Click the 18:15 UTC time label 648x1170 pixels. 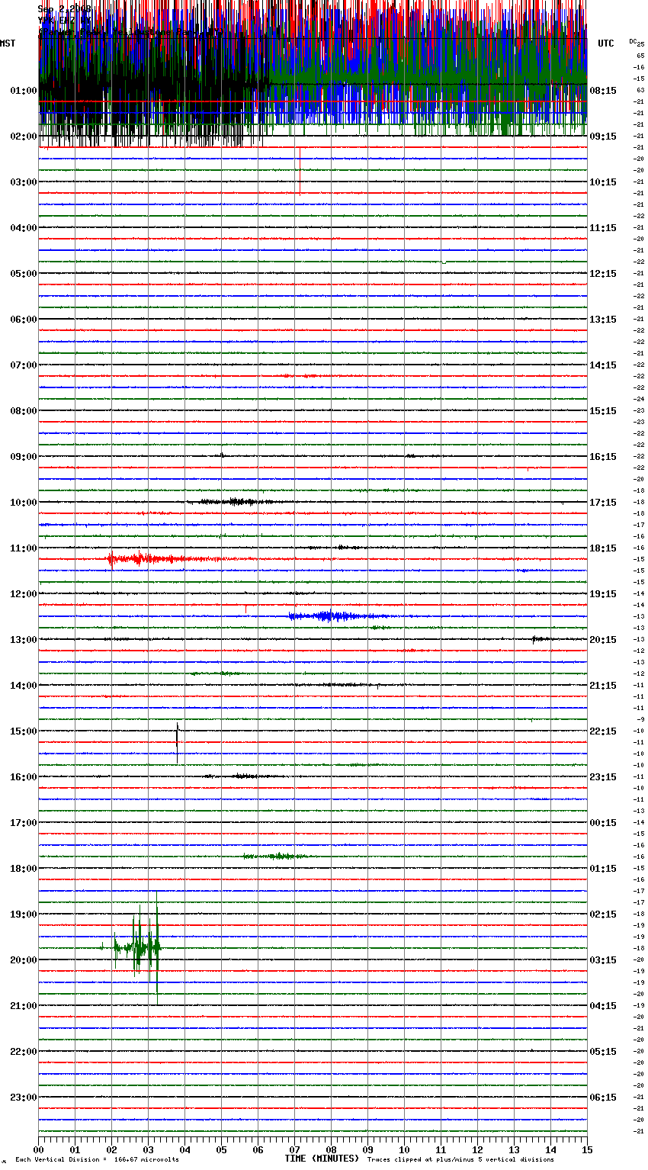click(x=603, y=548)
